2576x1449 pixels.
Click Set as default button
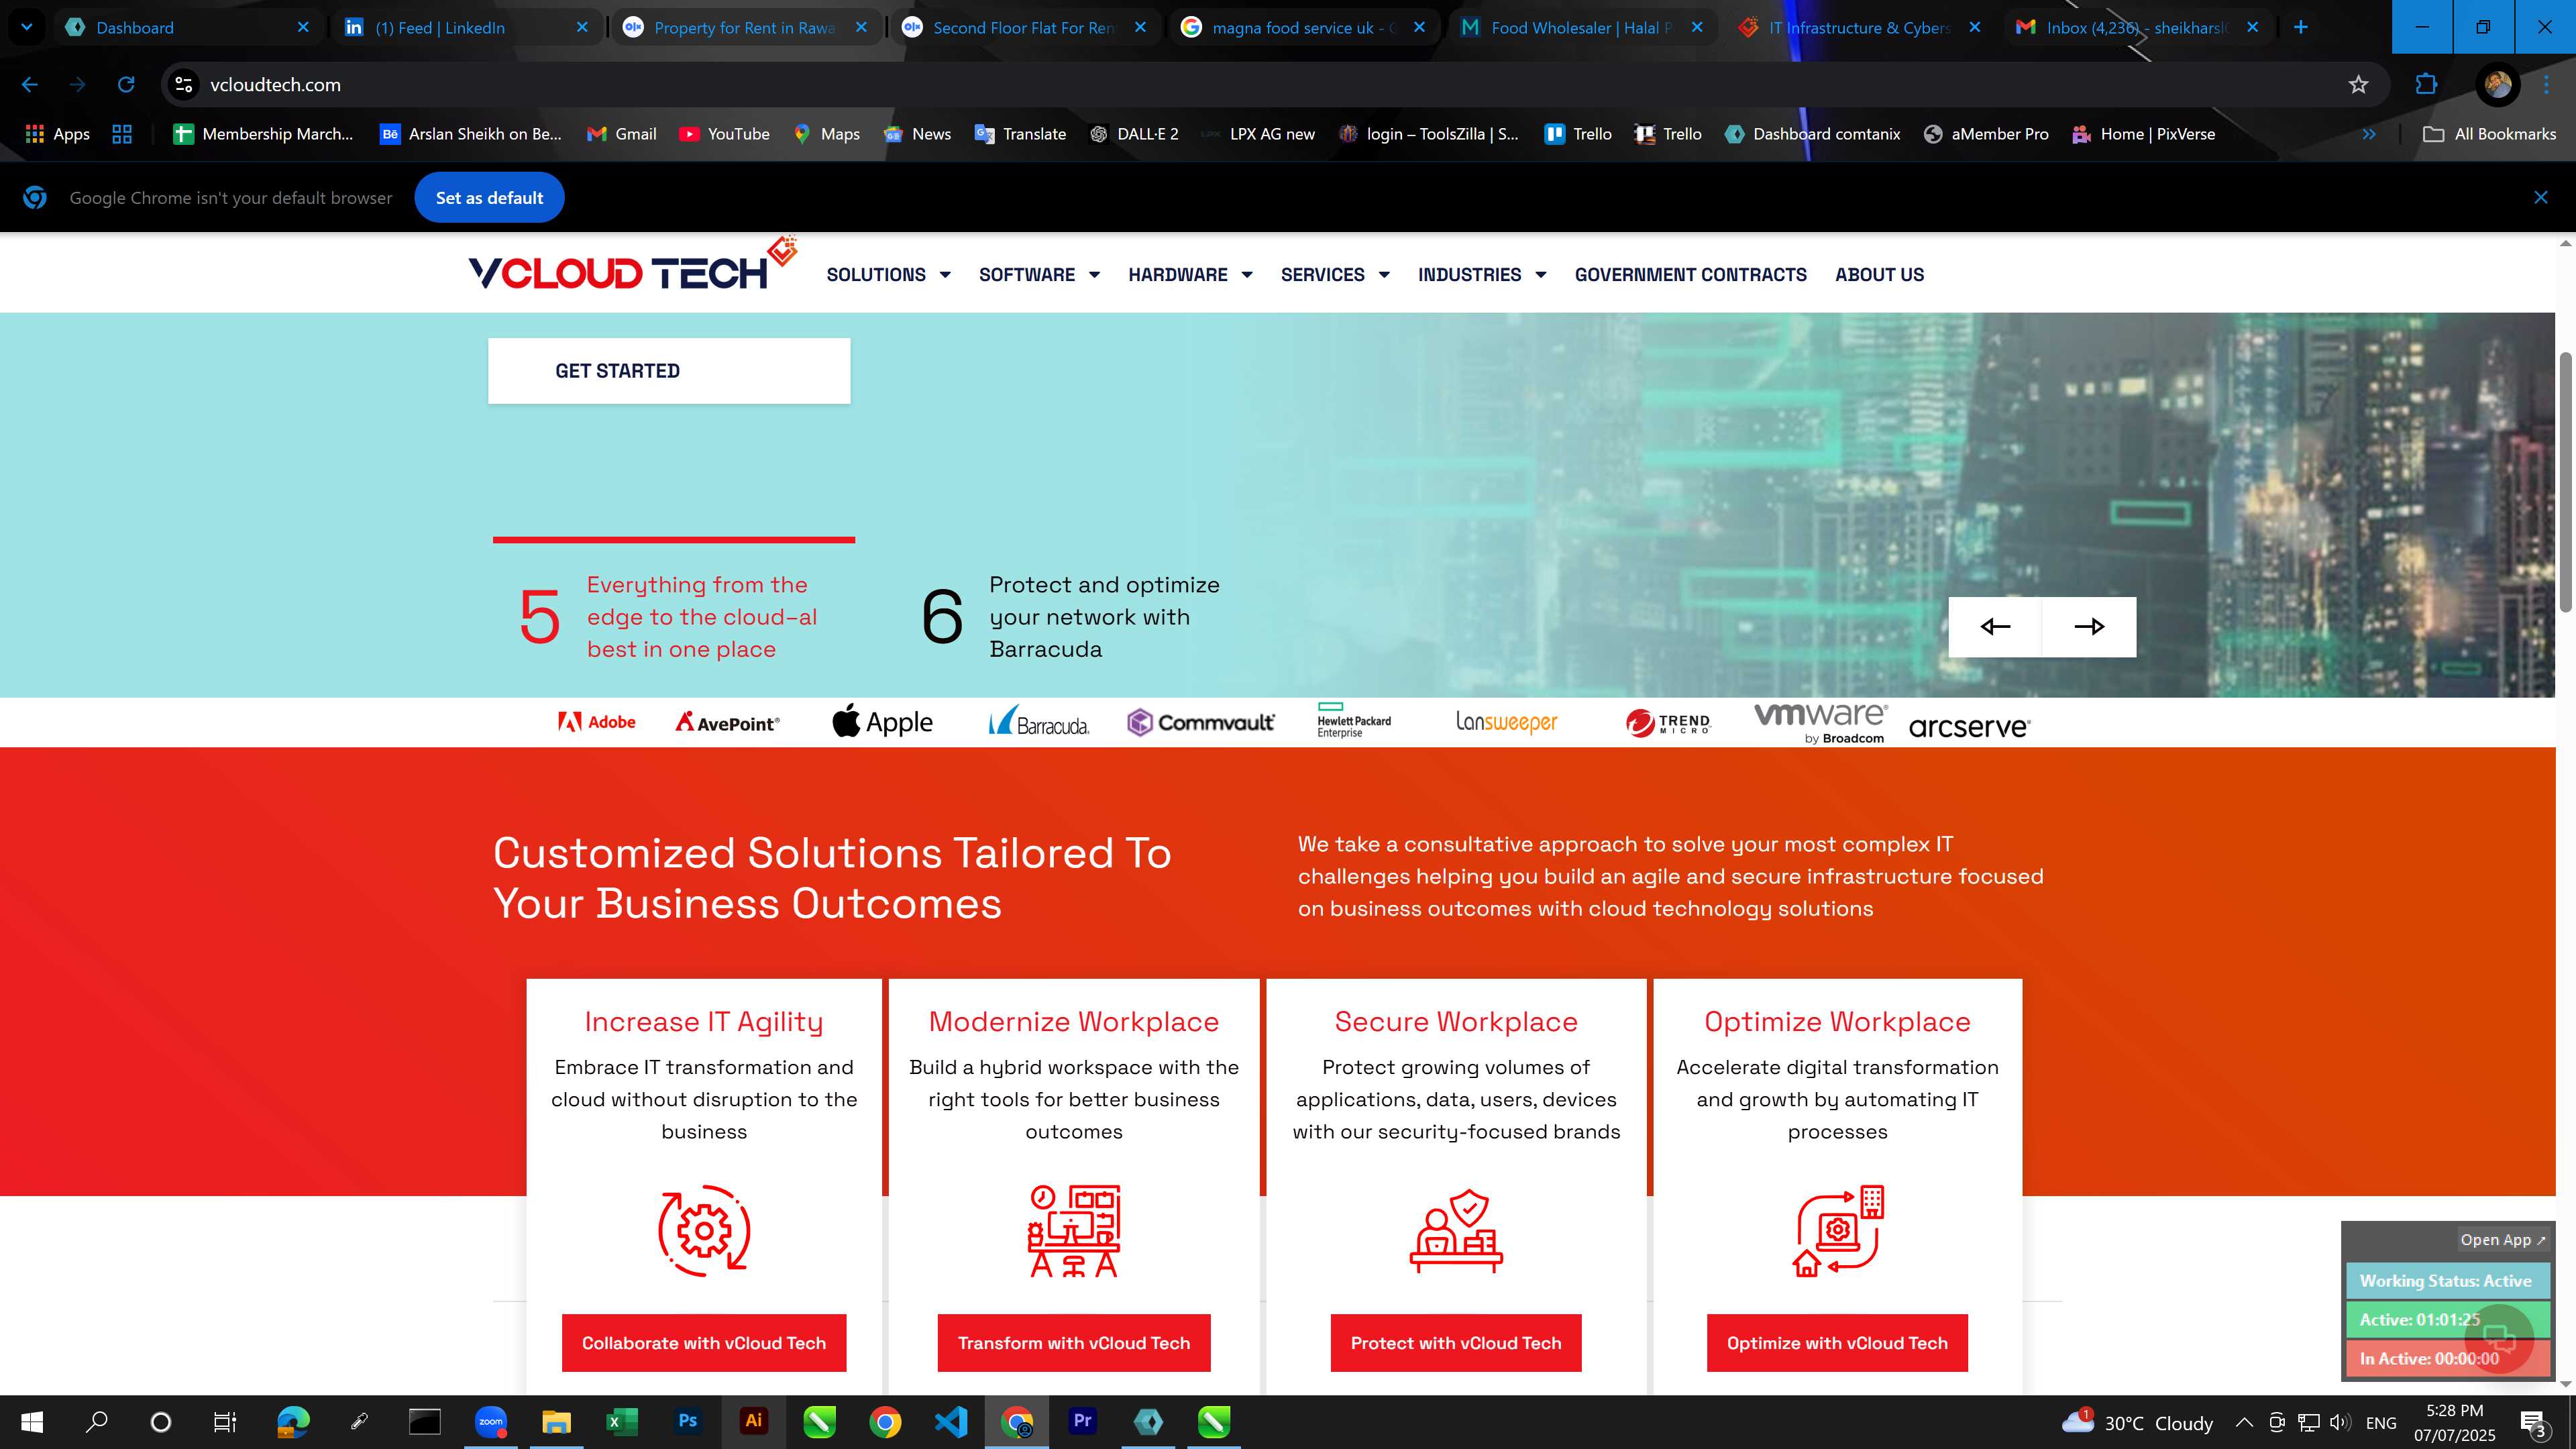489,198
